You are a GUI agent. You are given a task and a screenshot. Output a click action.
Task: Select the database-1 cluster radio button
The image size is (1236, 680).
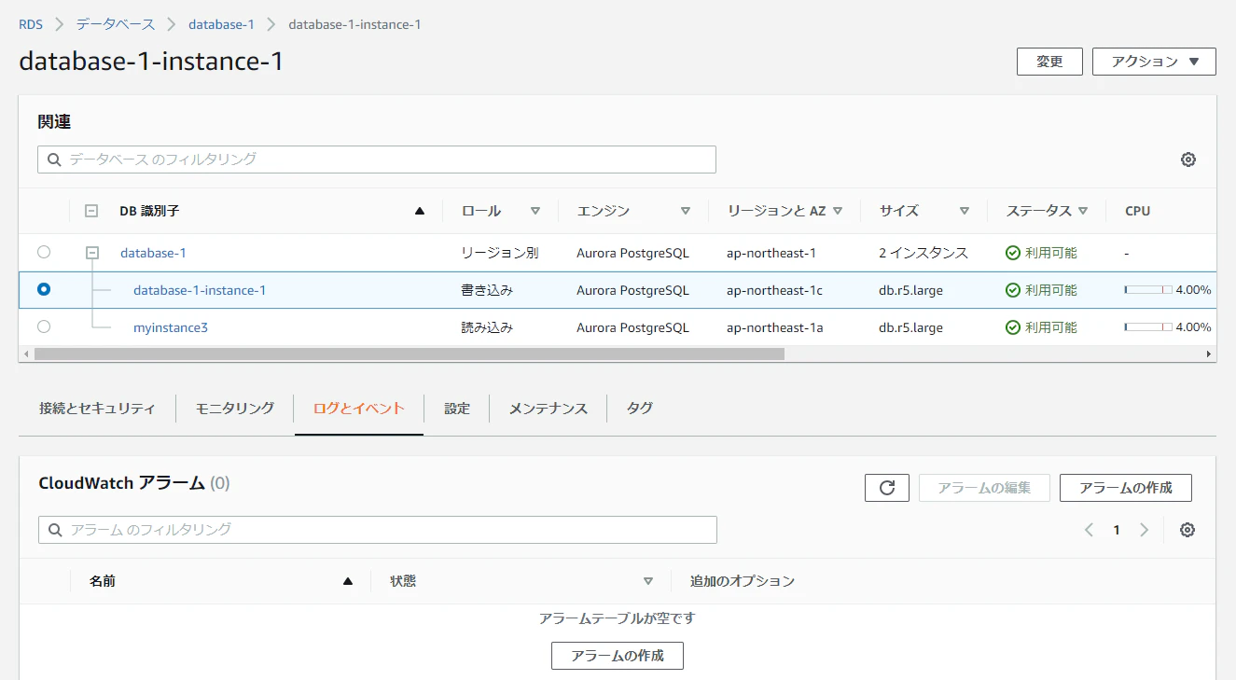click(x=44, y=252)
